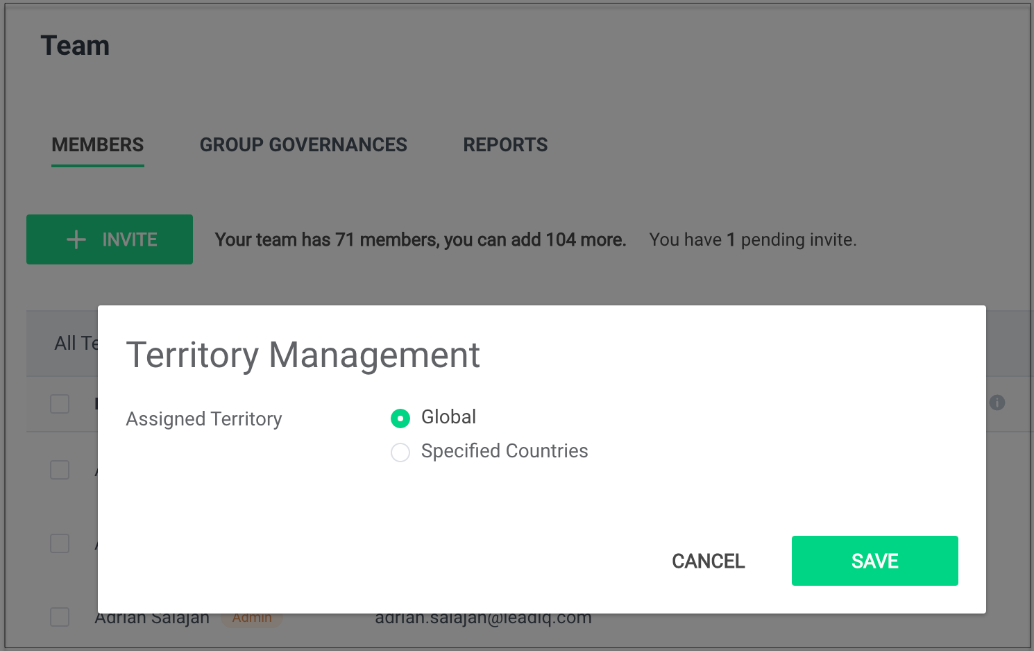The width and height of the screenshot is (1034, 651).
Task: Tick the first member row checkbox
Action: pos(60,470)
